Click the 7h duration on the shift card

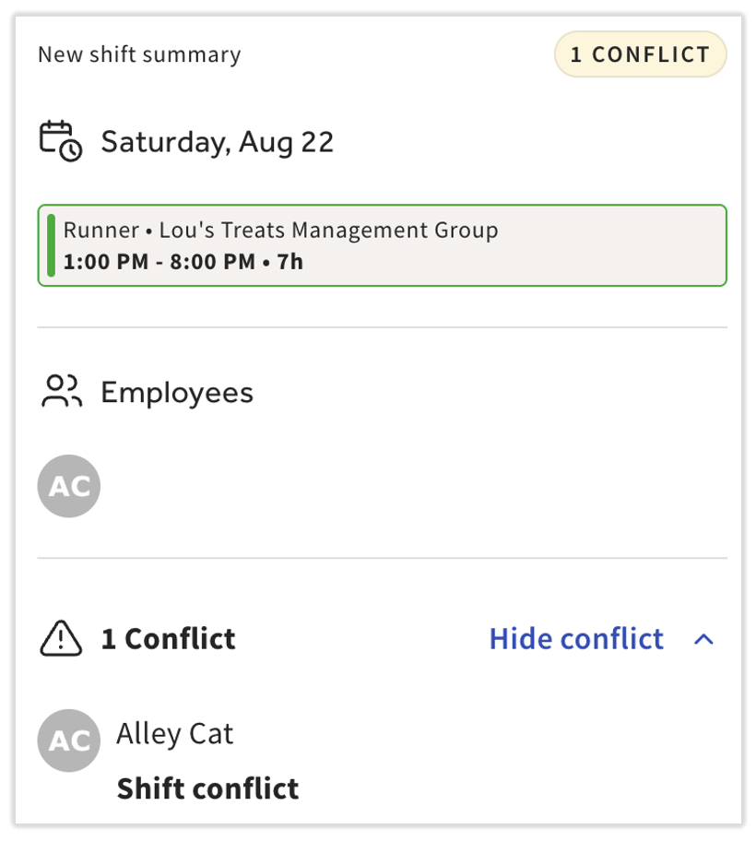290,262
